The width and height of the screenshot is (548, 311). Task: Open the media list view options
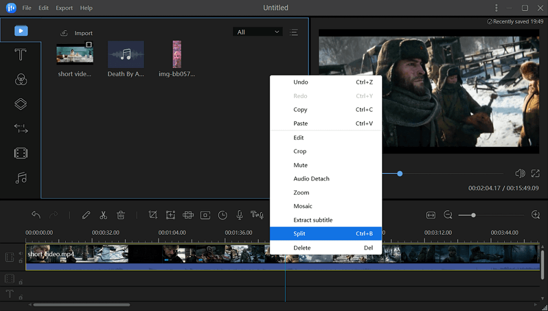pos(294,32)
